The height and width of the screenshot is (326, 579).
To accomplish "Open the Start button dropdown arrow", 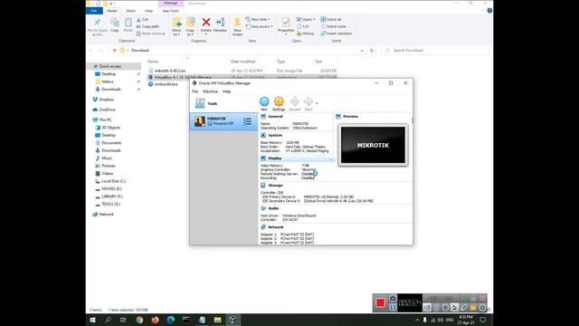I will [x=317, y=103].
